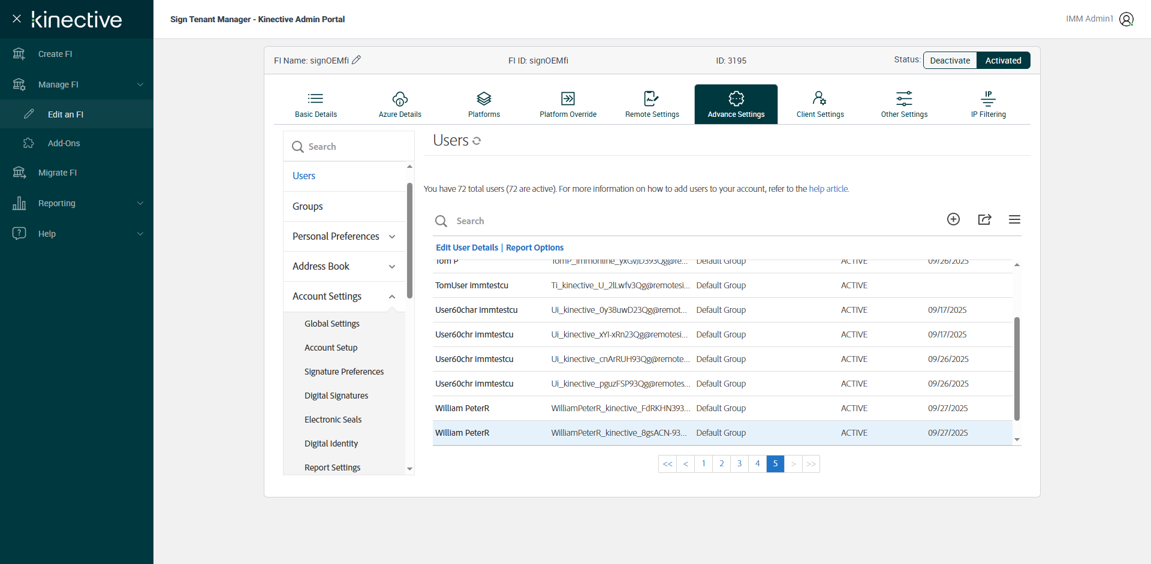Click the pencil icon beside FI Name
Viewport: 1151px width, 564px height.
point(356,60)
